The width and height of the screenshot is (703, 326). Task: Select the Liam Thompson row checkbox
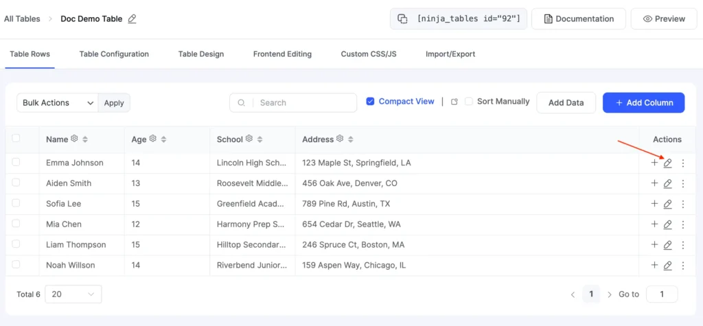point(16,244)
